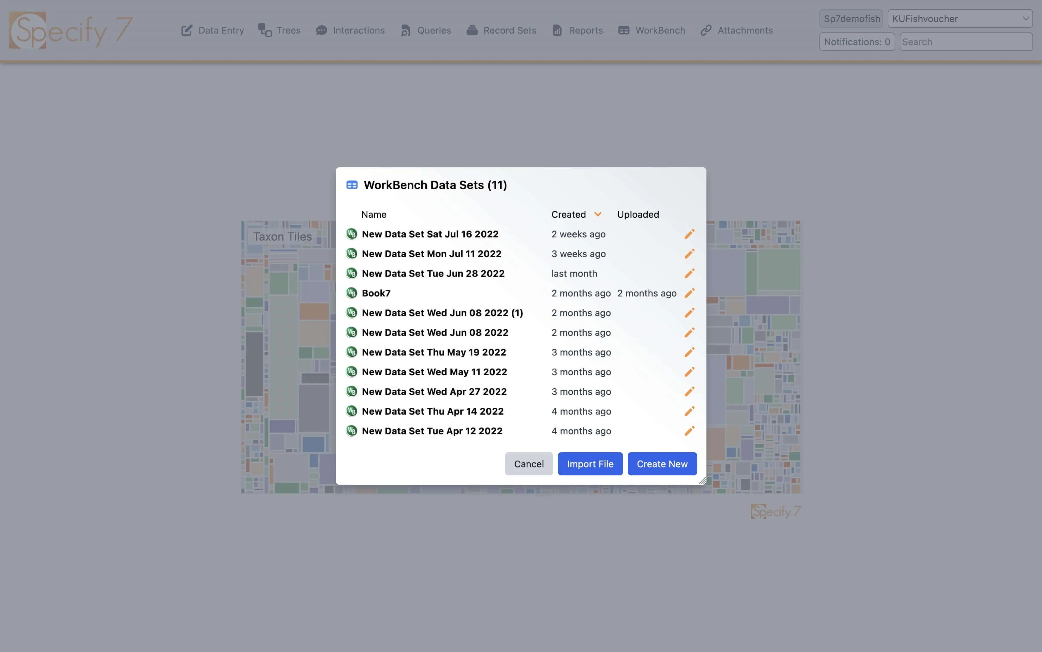Screen dimensions: 1042x652
Task: Sort by Created column arrow
Action: pos(598,214)
